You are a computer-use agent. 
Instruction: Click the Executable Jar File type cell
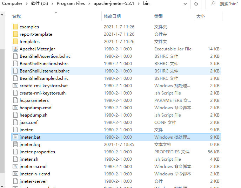[173, 49]
